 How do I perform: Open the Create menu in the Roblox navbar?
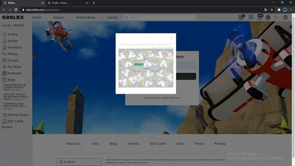[112, 18]
